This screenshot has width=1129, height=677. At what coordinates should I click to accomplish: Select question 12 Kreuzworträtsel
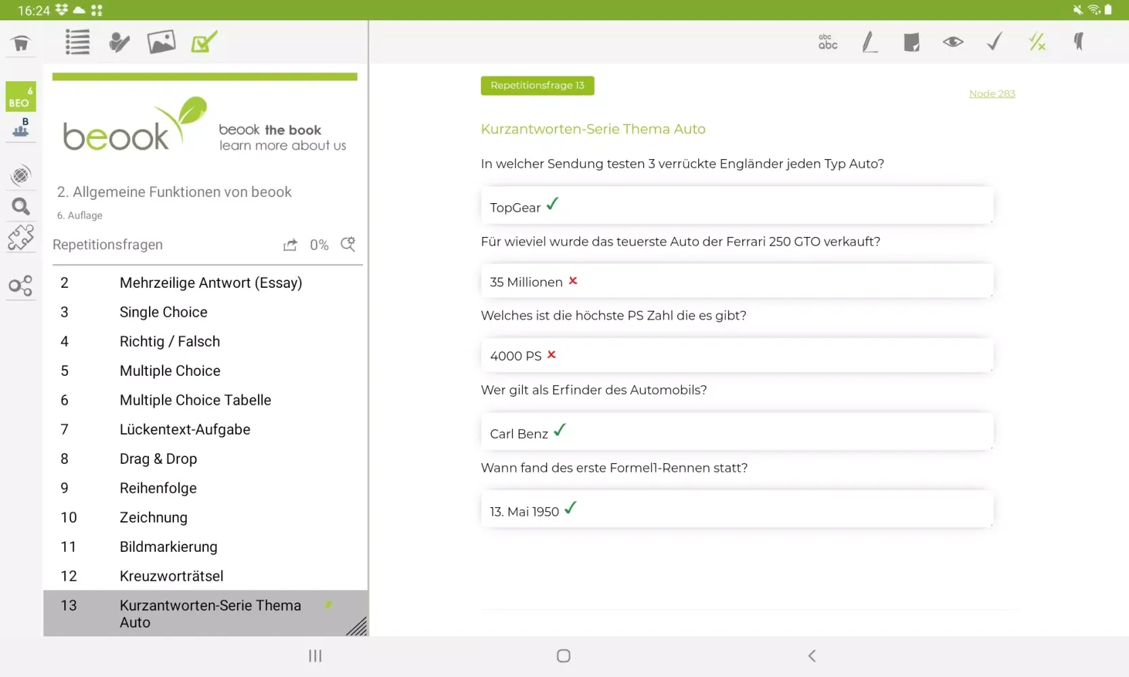(206, 576)
